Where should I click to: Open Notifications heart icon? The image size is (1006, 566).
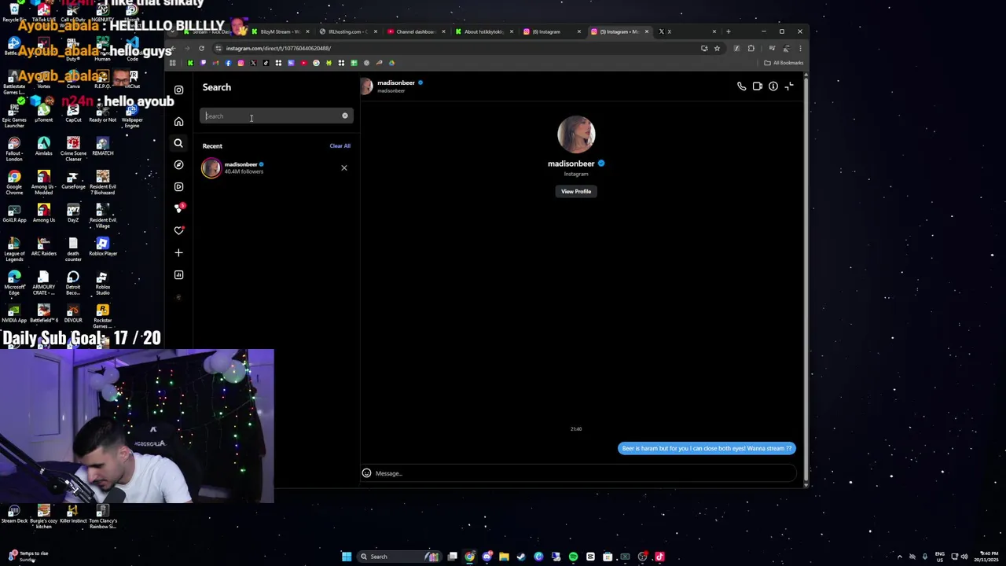178,230
